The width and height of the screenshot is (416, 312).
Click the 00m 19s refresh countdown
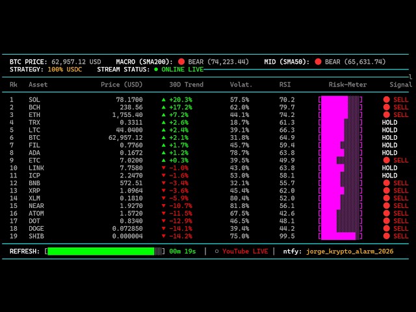(183, 252)
